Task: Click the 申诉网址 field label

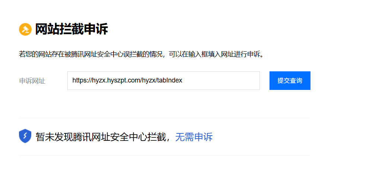Action: (x=32, y=81)
